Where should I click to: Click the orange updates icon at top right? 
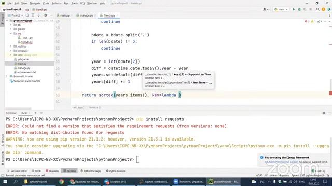(323, 9)
